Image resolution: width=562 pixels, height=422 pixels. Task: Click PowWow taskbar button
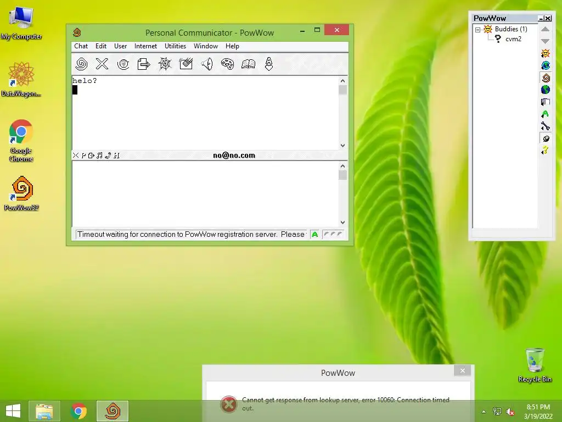tap(113, 411)
